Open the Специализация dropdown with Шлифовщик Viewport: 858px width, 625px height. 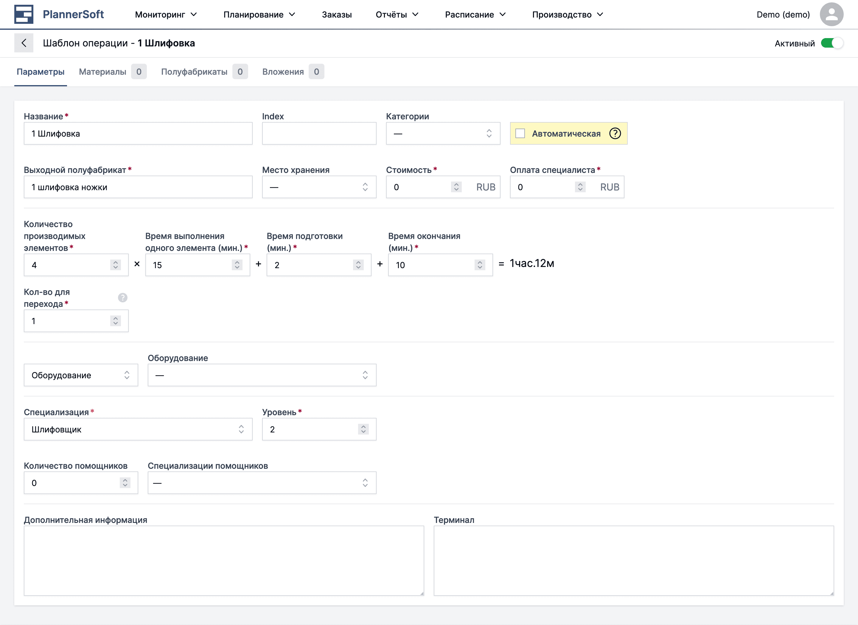pos(138,429)
